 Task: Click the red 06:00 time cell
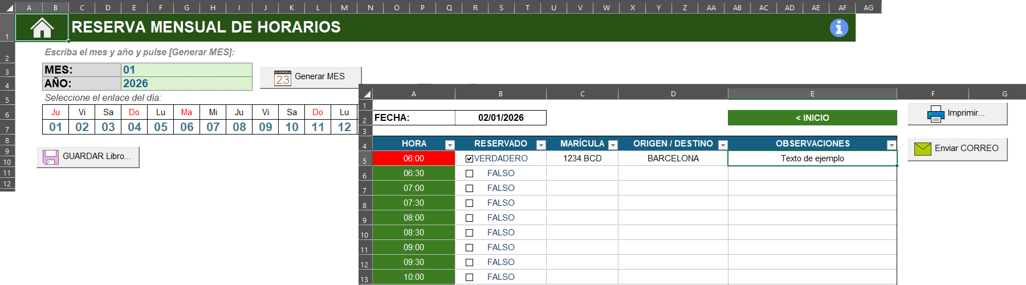(x=414, y=158)
